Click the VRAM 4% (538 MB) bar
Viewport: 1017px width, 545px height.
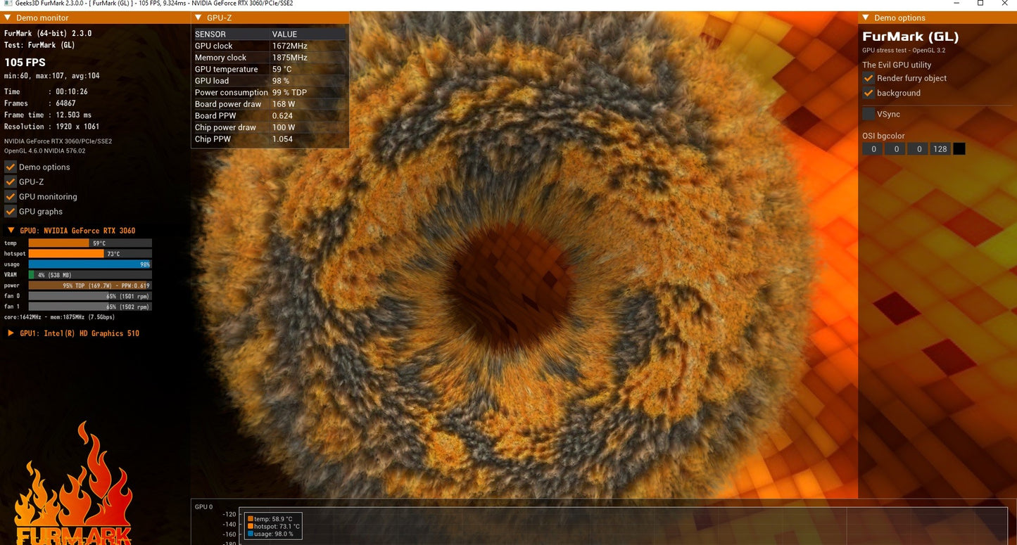[x=90, y=275]
